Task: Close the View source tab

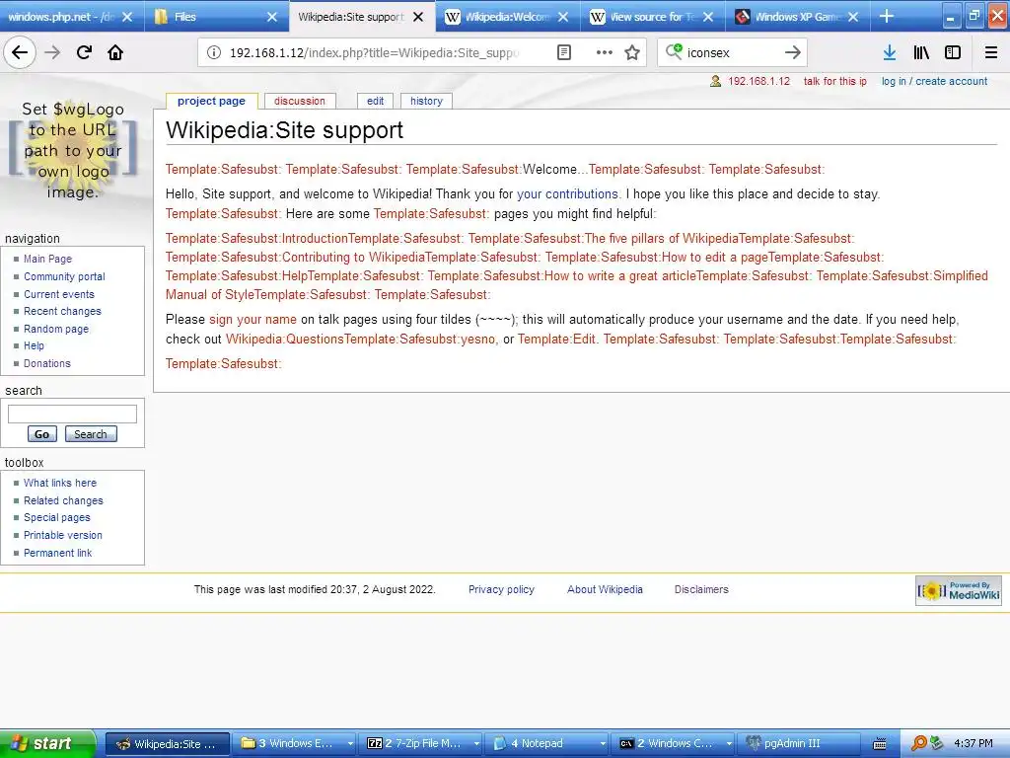Action: [708, 17]
